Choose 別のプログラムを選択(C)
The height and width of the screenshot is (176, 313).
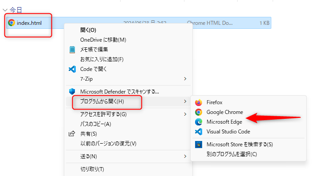click(x=249, y=154)
